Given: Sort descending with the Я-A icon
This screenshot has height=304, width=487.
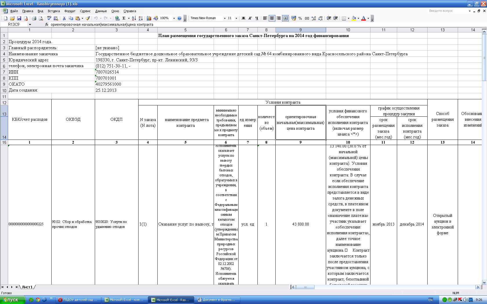Looking at the screenshot, I should 141,18.
